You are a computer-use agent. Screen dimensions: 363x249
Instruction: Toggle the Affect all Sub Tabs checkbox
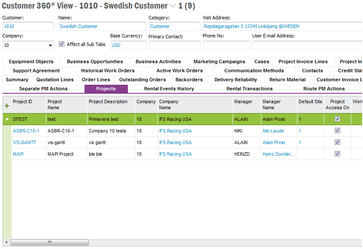click(61, 44)
